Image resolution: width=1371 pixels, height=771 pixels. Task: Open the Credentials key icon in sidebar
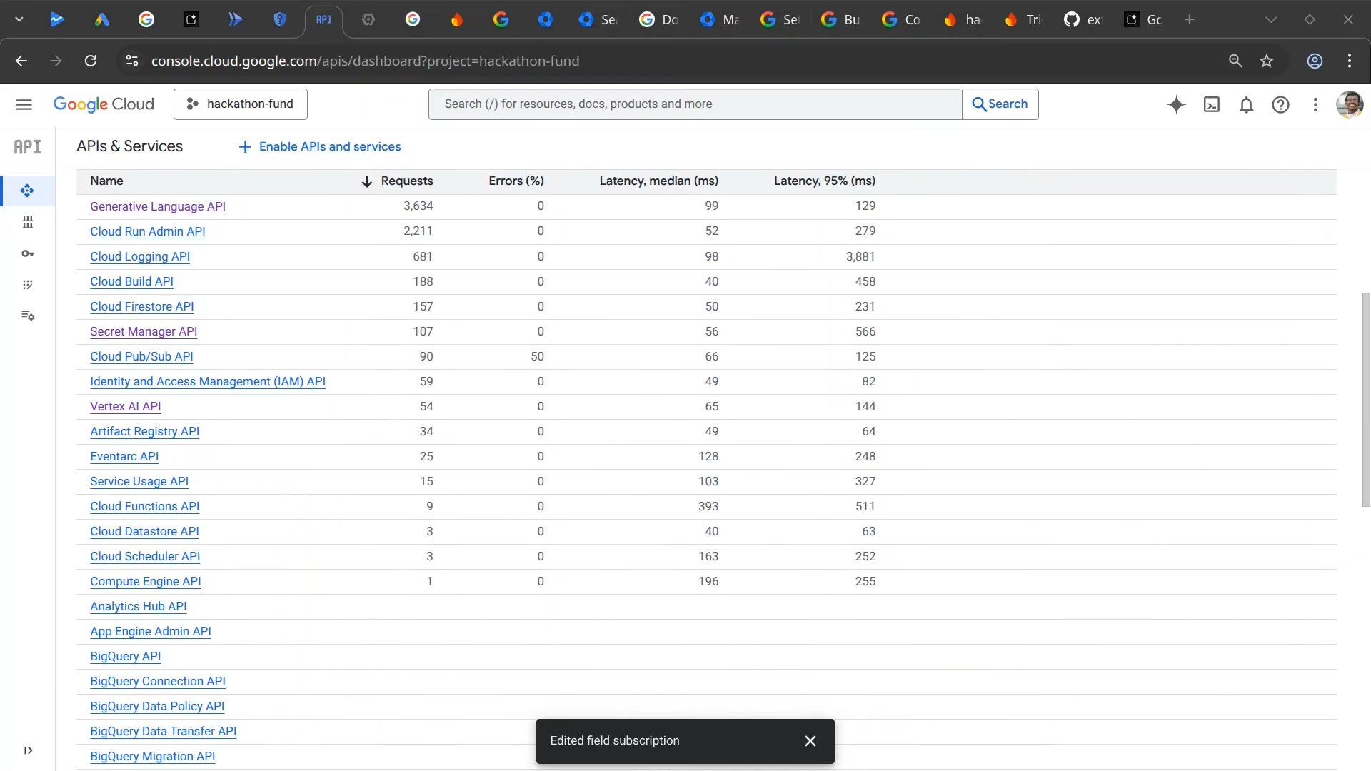pos(28,253)
